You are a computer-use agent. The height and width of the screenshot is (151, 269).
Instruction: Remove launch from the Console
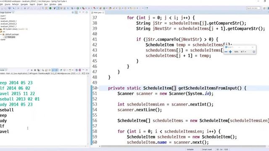point(35,70)
